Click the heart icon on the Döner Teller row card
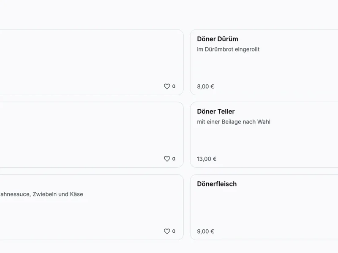 pyautogui.click(x=168, y=159)
